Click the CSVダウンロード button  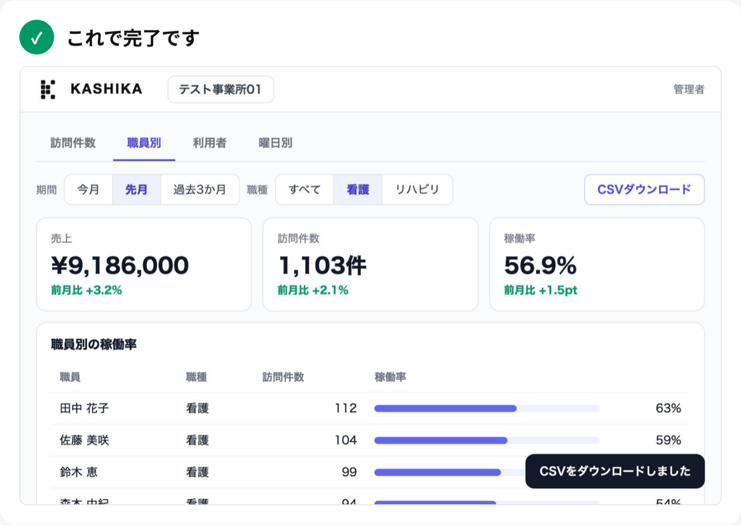[644, 189]
